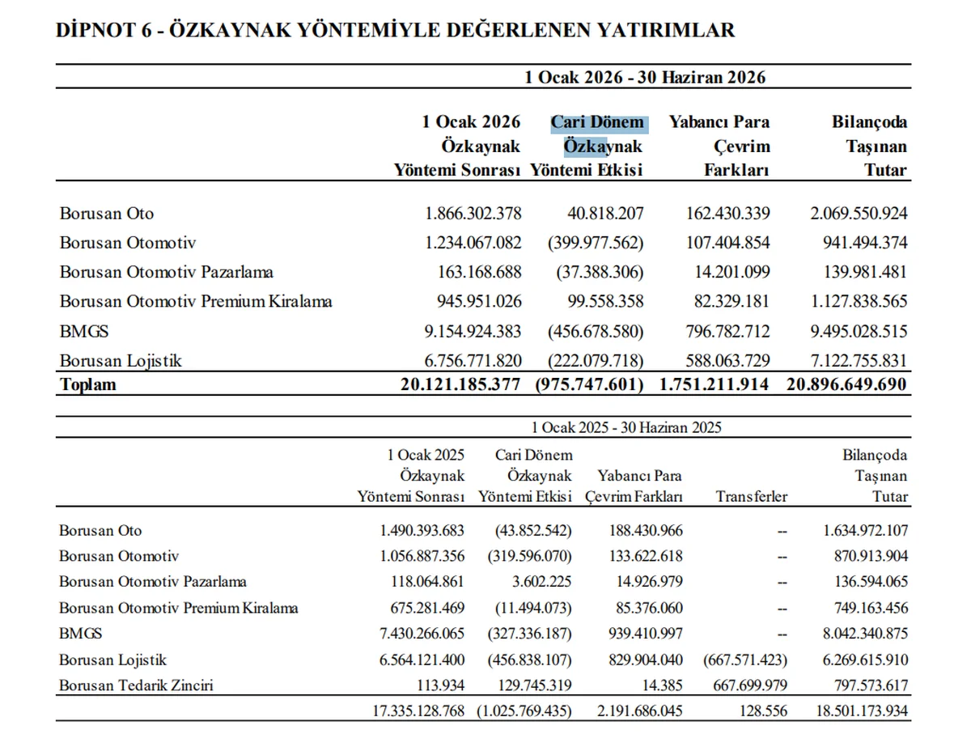Image resolution: width=971 pixels, height=734 pixels.
Task: Click value 588.063.729
Action: point(727,361)
